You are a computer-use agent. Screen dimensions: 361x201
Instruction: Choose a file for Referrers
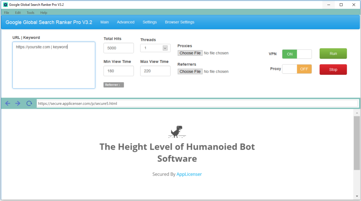[x=190, y=72]
